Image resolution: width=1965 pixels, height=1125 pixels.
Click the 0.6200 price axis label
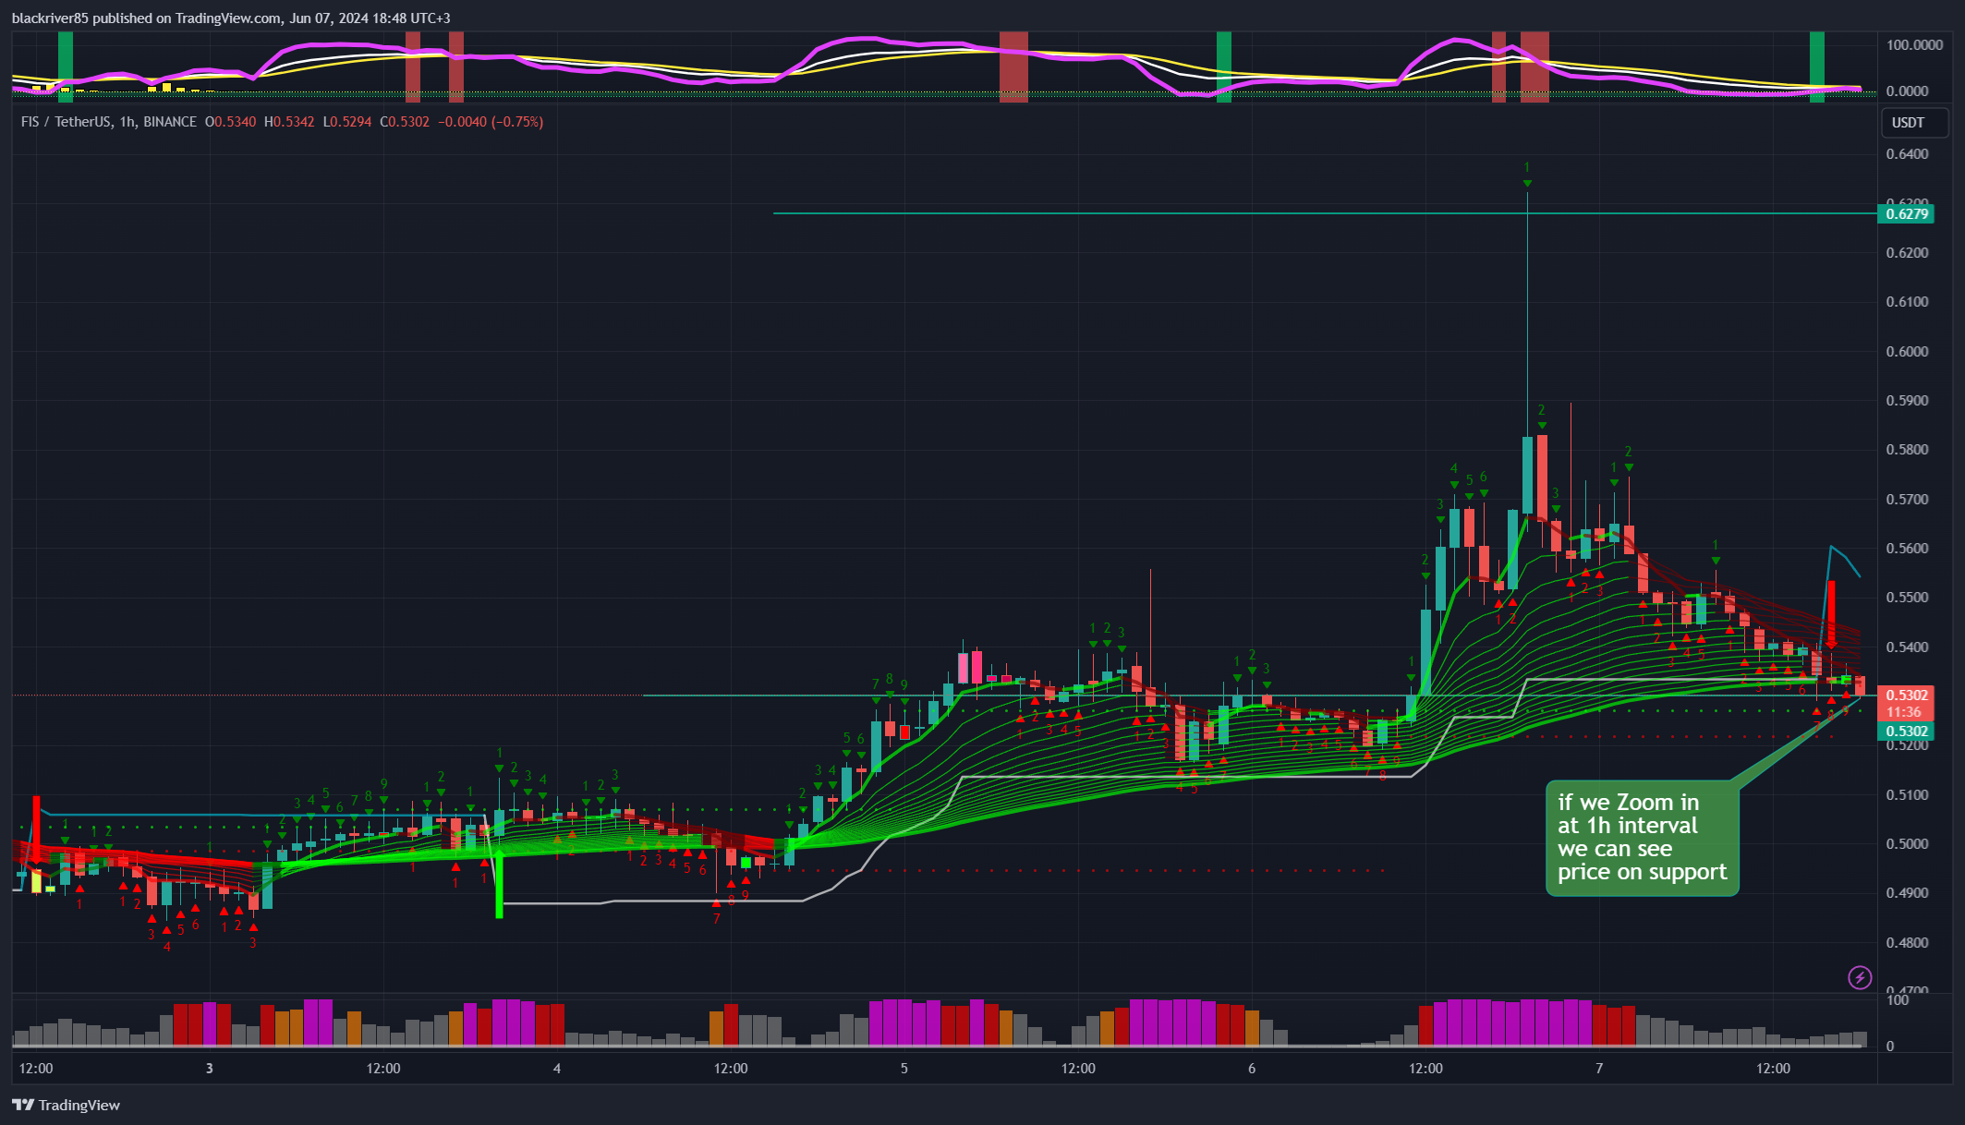pos(1907,253)
